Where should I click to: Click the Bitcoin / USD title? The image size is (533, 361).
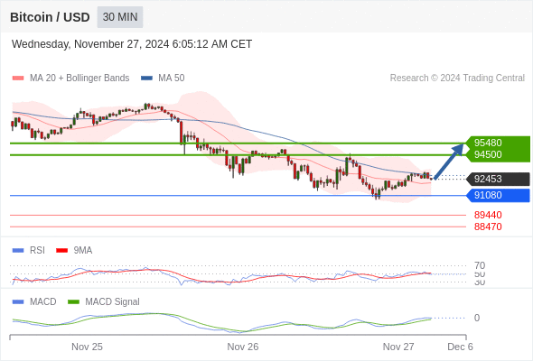click(50, 17)
